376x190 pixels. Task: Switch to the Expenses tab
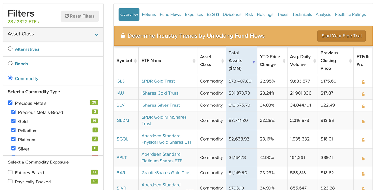(x=194, y=14)
